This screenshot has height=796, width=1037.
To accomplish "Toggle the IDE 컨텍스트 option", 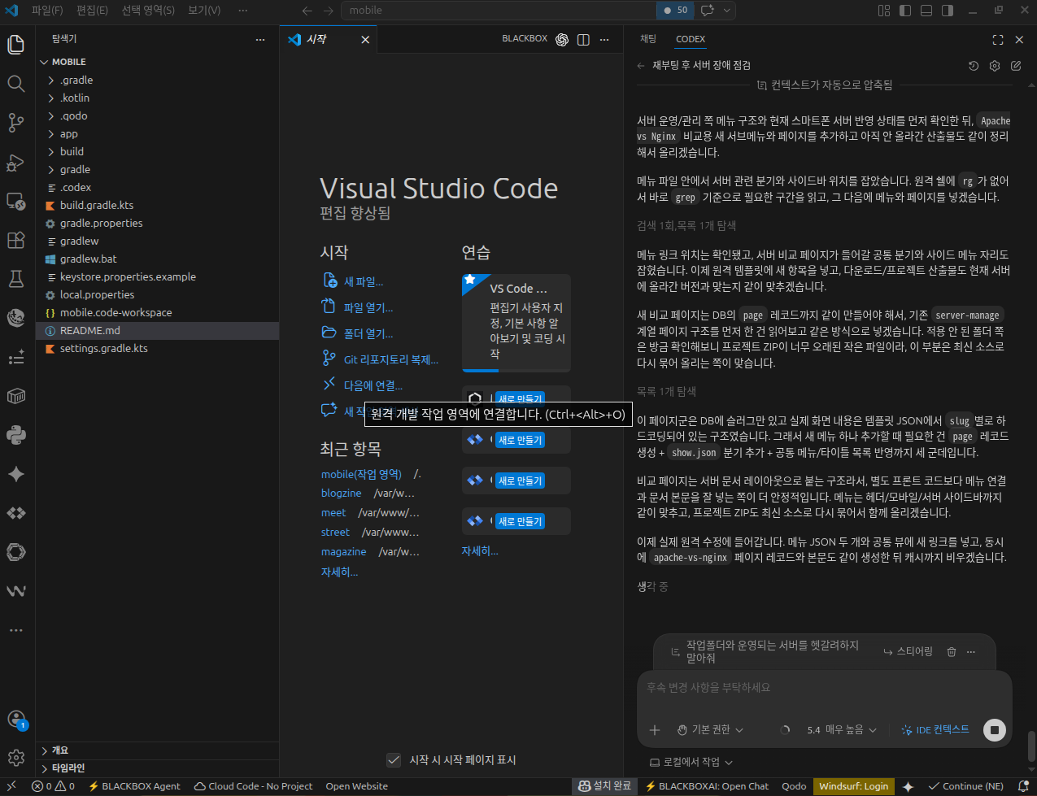I will 935,730.
